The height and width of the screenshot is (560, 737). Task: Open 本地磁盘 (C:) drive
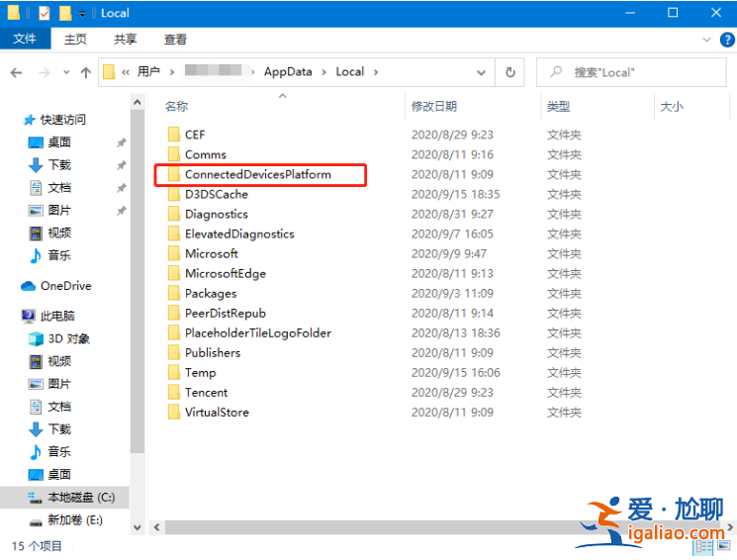coord(81,498)
